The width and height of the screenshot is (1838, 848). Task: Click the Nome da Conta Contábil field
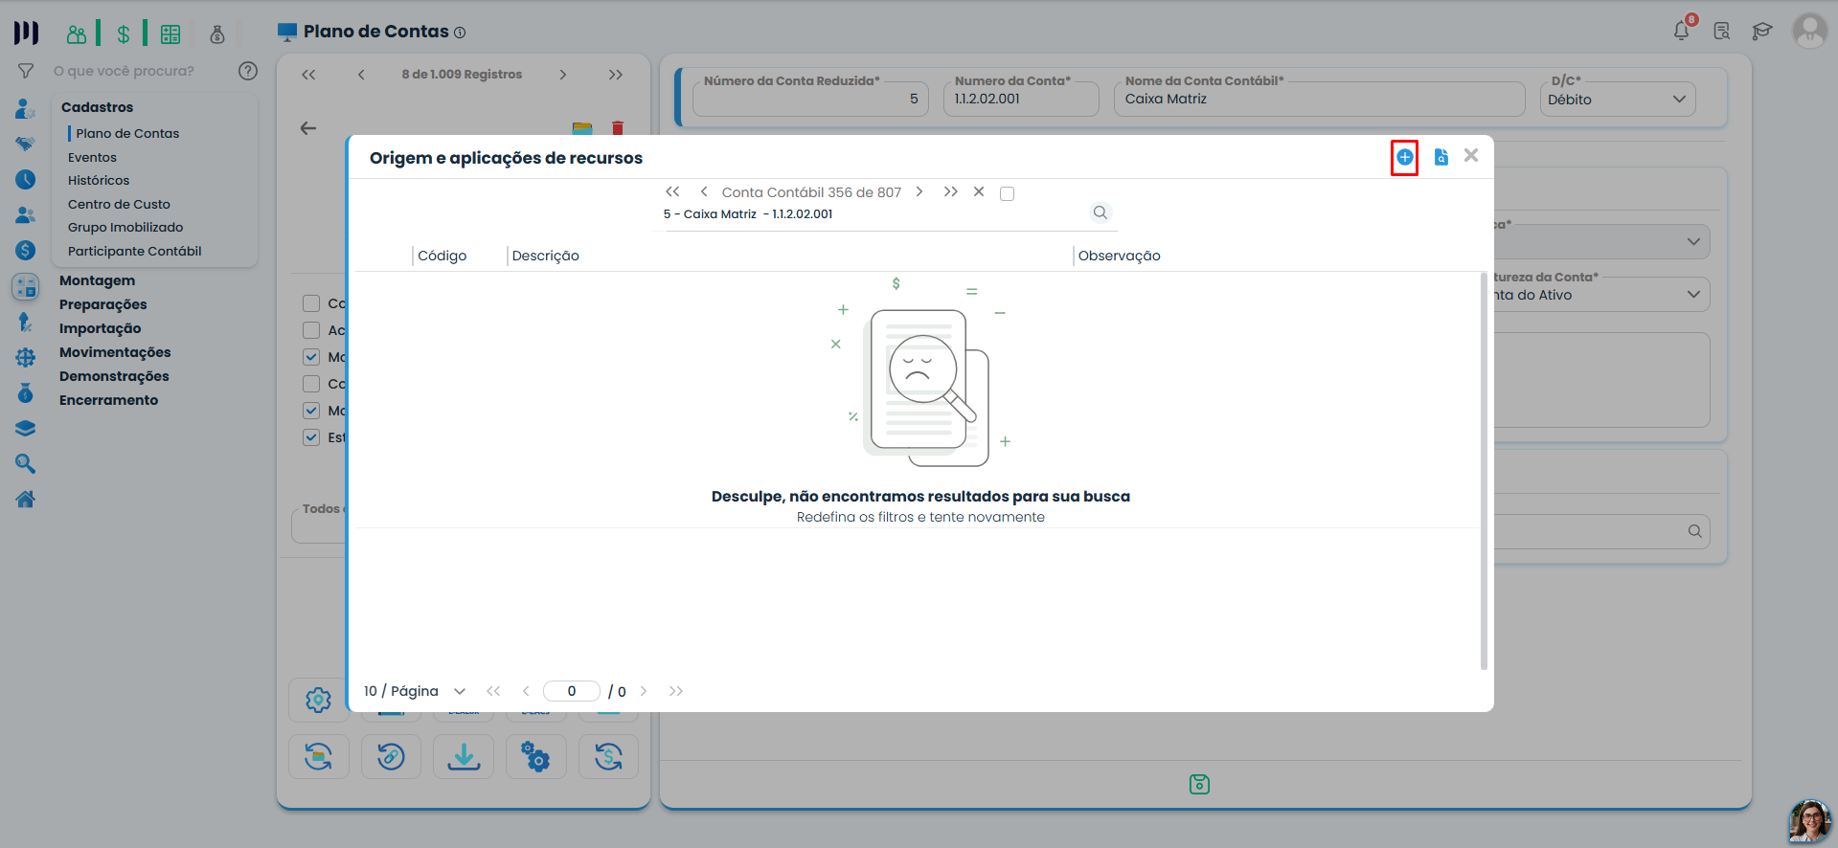(1319, 100)
